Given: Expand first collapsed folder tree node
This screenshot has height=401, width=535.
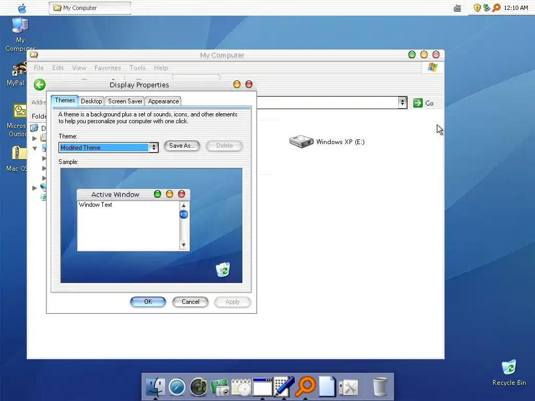Looking at the screenshot, I should coord(34,138).
